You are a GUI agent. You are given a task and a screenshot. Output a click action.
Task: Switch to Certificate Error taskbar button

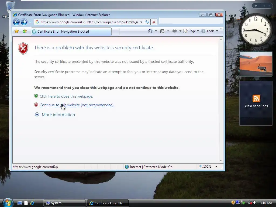[x=108, y=203]
